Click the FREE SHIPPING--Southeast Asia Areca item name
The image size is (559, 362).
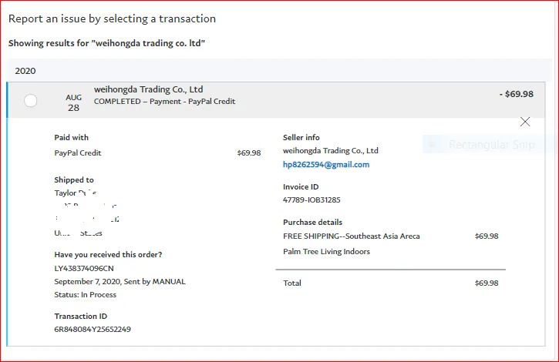pos(352,236)
